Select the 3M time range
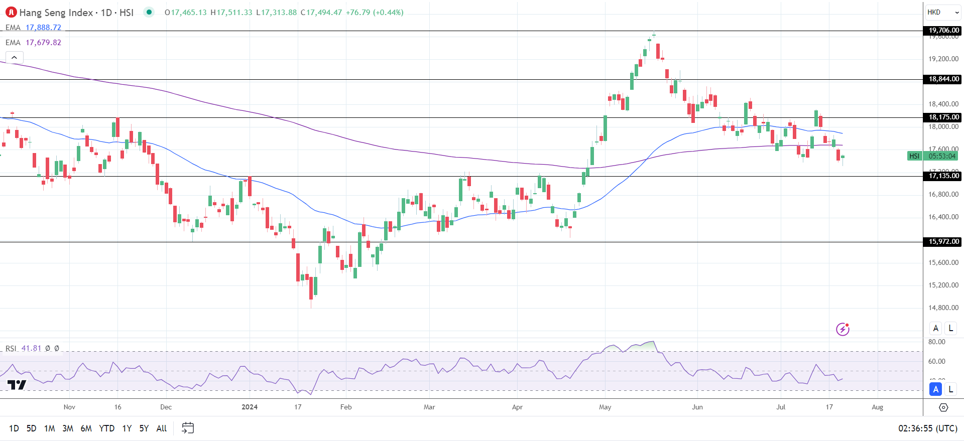The height and width of the screenshot is (441, 964). [68, 428]
